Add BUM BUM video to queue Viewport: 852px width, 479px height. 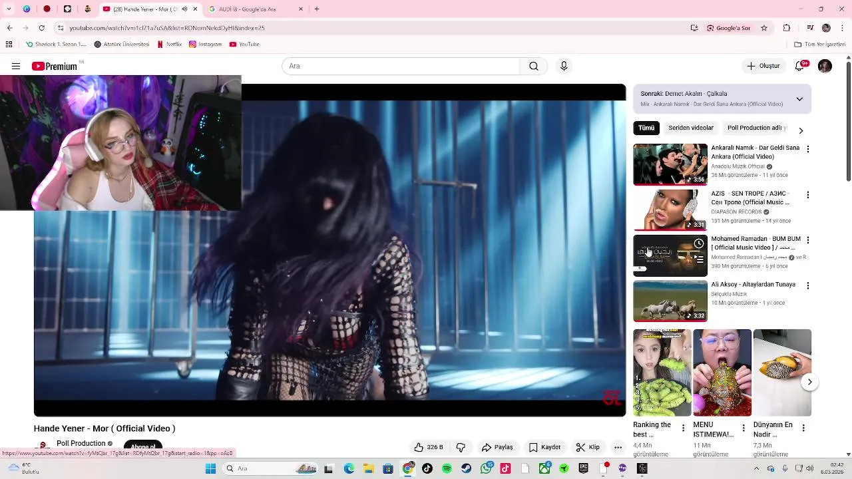pos(698,259)
